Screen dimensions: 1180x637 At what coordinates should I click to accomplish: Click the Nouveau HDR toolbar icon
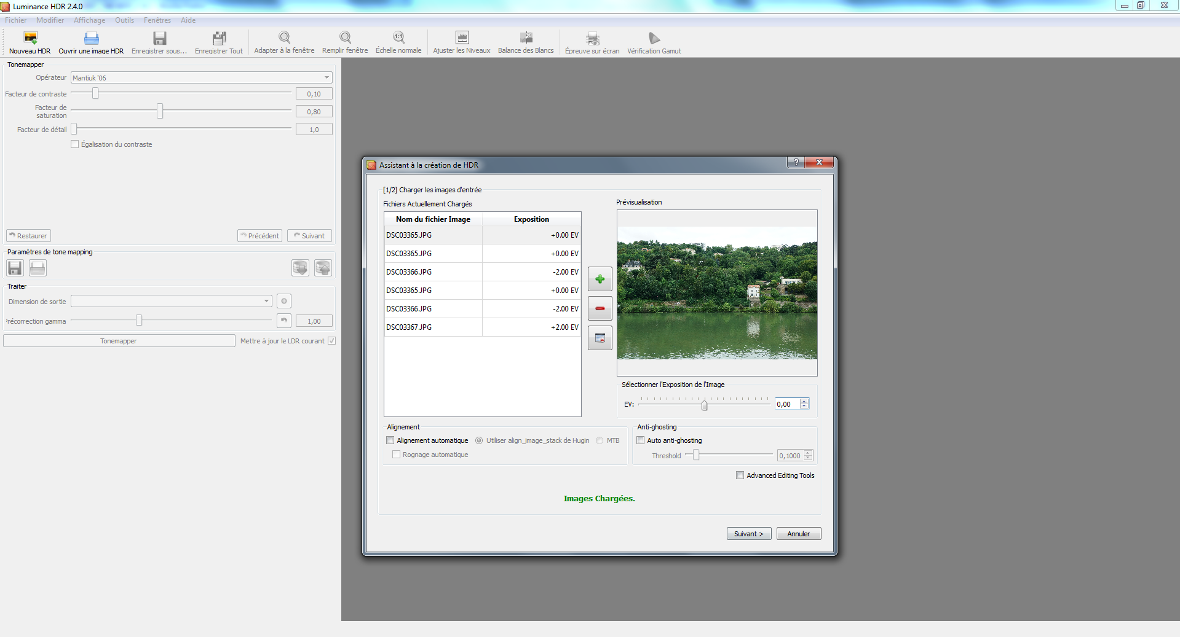(x=30, y=39)
